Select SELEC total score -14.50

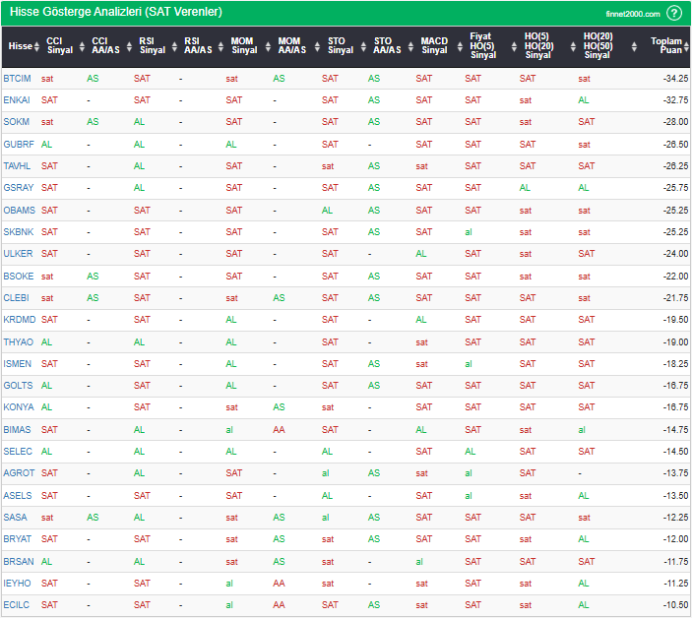pyautogui.click(x=675, y=452)
